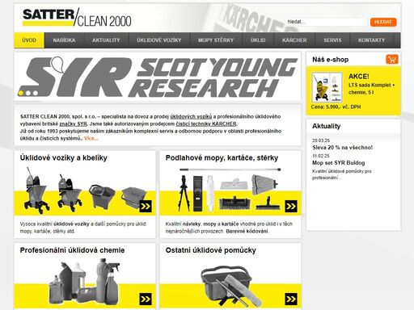
Task: Click the SYR Scot Young Research banner
Action: point(158,77)
